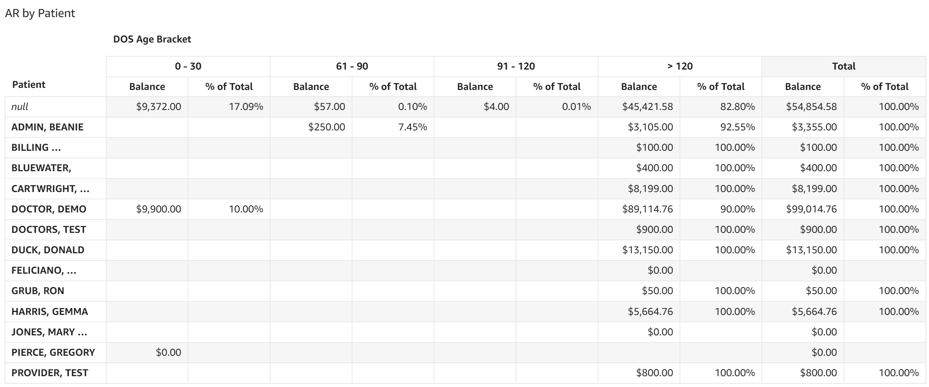Select the 0 - 30 age bracket header
This screenshot has width=929, height=387.
[x=188, y=66]
